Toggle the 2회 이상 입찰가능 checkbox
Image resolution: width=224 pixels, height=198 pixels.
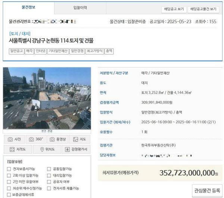click(9, 175)
